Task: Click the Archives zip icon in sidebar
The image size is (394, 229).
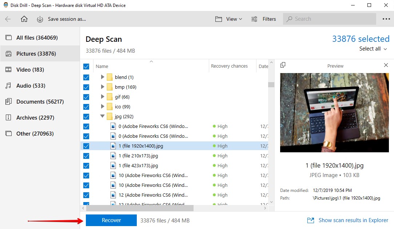Action: point(8,117)
